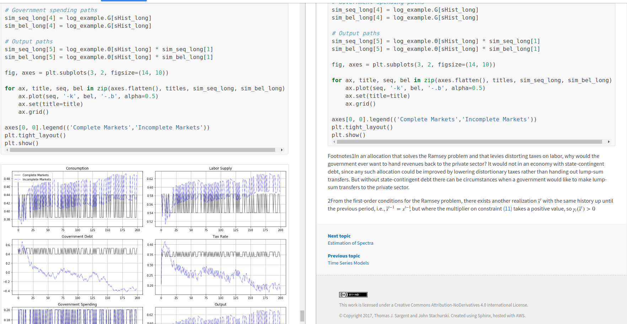
Task: Follow the constraint (11) equation link
Action: (508, 209)
